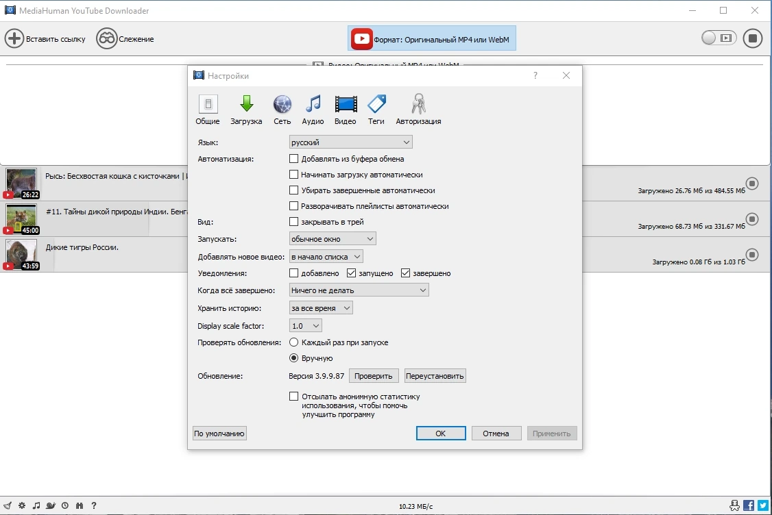Click the Вставить ссылку plus icon

coord(14,38)
